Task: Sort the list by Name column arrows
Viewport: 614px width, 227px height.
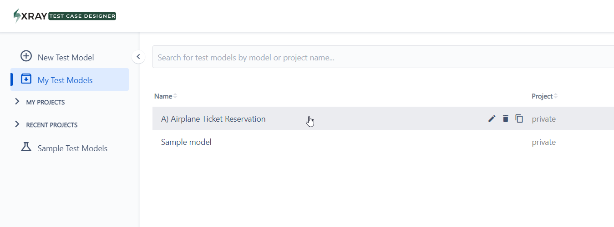Action: (175, 96)
